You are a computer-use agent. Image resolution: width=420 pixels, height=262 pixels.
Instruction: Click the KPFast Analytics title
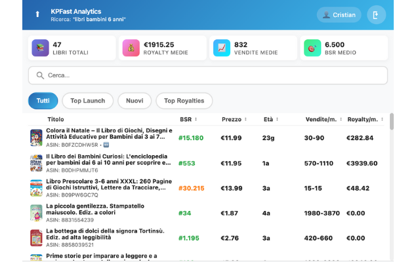pyautogui.click(x=76, y=12)
